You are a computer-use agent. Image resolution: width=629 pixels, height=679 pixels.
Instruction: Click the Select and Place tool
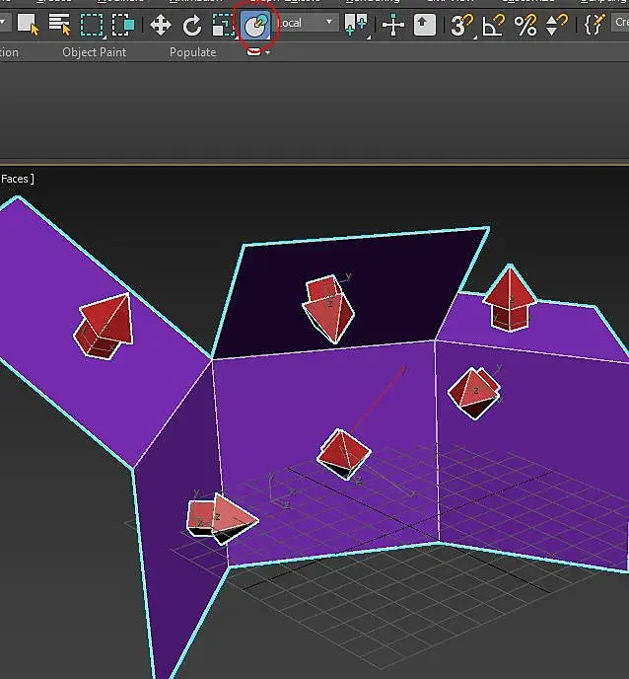255,25
